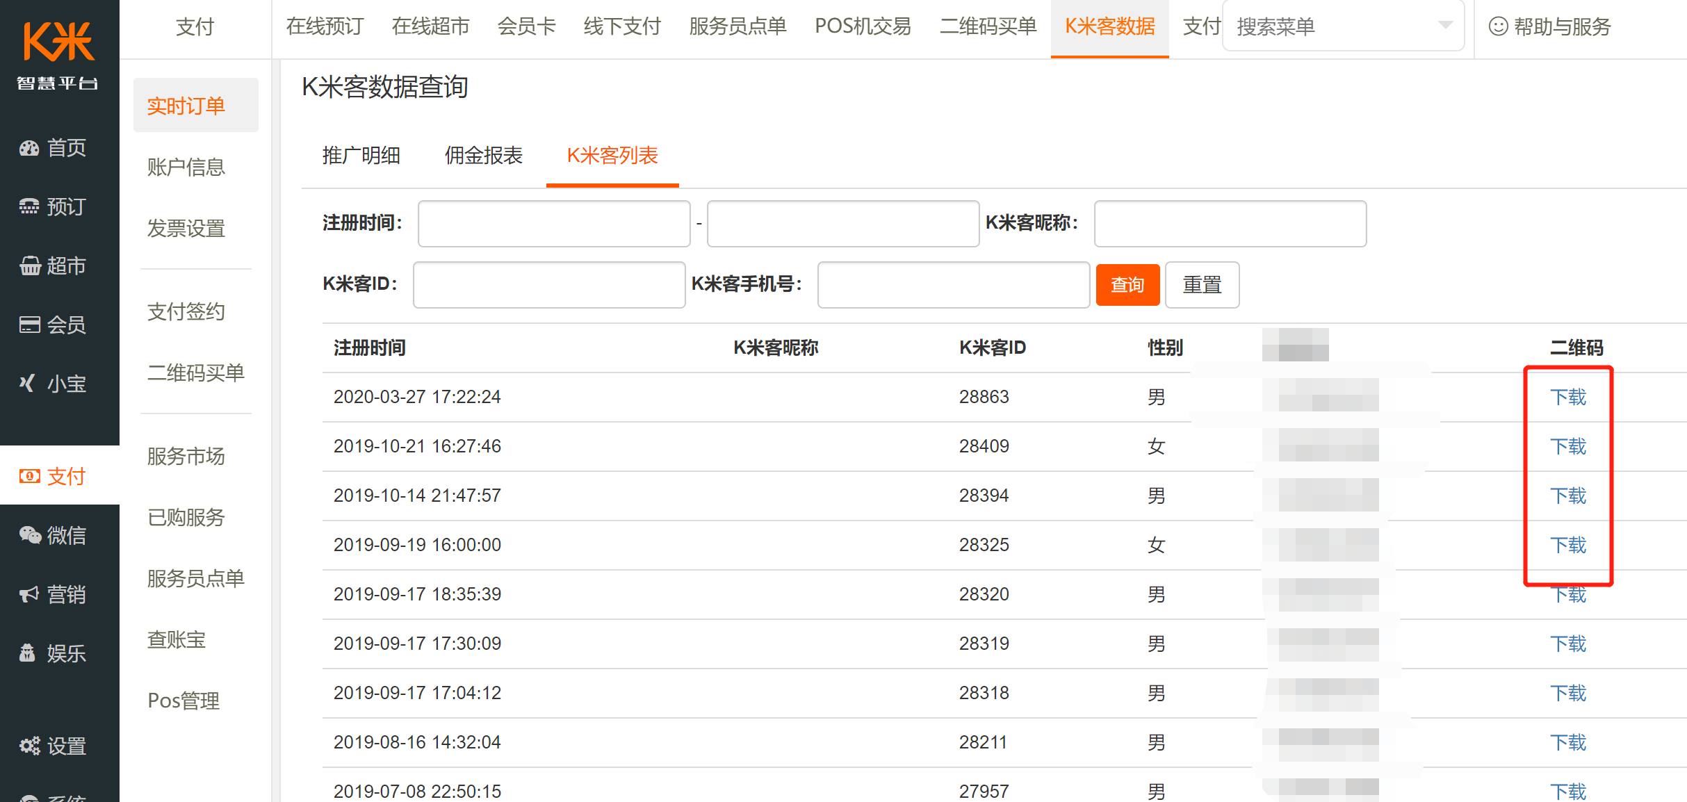Switch to the 推广明细 tab
Screen dimensions: 1687x802
pyautogui.click(x=361, y=156)
